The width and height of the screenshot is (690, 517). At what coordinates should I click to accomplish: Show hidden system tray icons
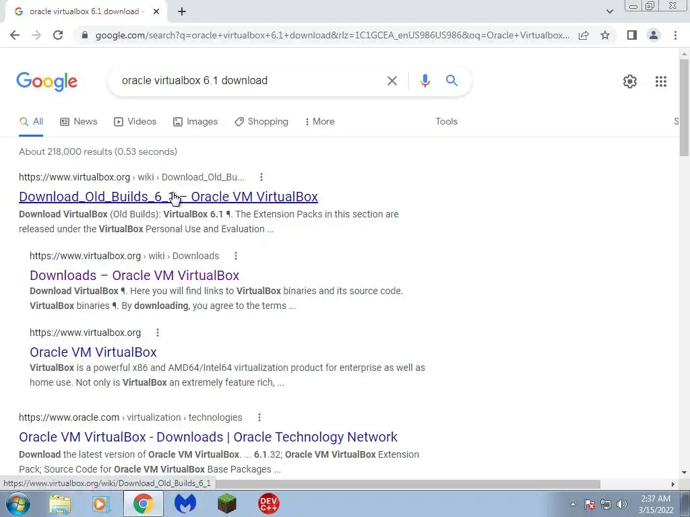(573, 504)
